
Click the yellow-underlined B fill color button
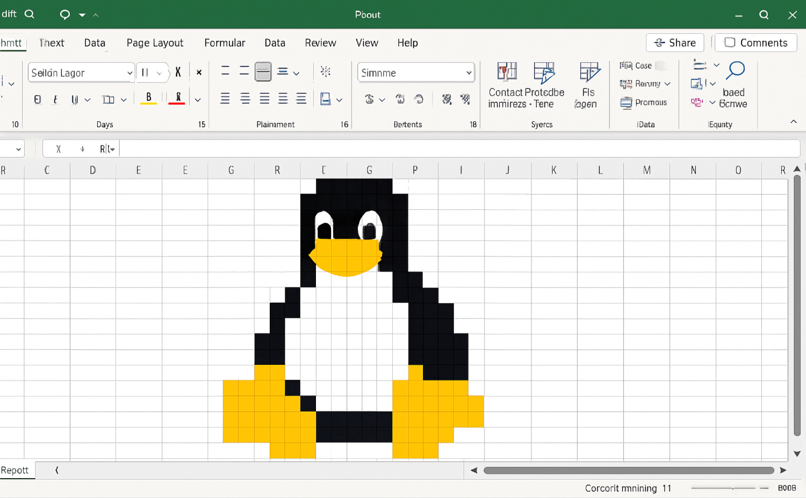(149, 99)
